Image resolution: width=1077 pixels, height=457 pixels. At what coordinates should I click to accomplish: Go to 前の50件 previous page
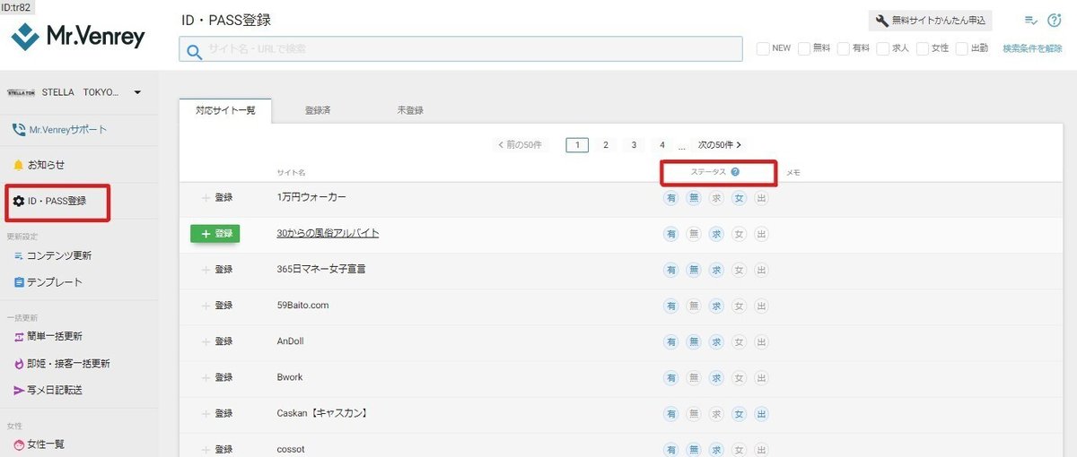tap(520, 145)
